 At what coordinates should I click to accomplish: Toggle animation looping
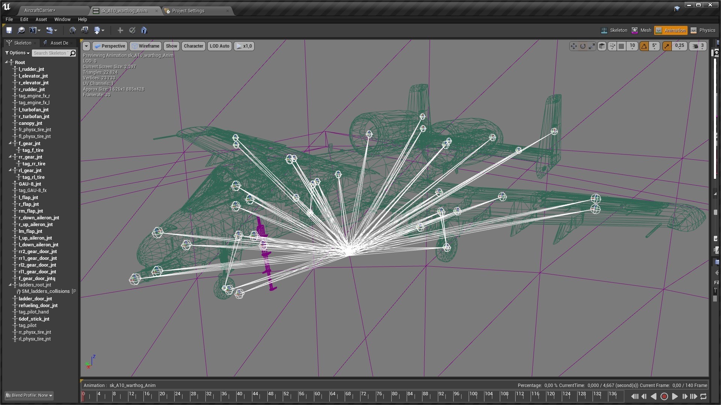(703, 396)
